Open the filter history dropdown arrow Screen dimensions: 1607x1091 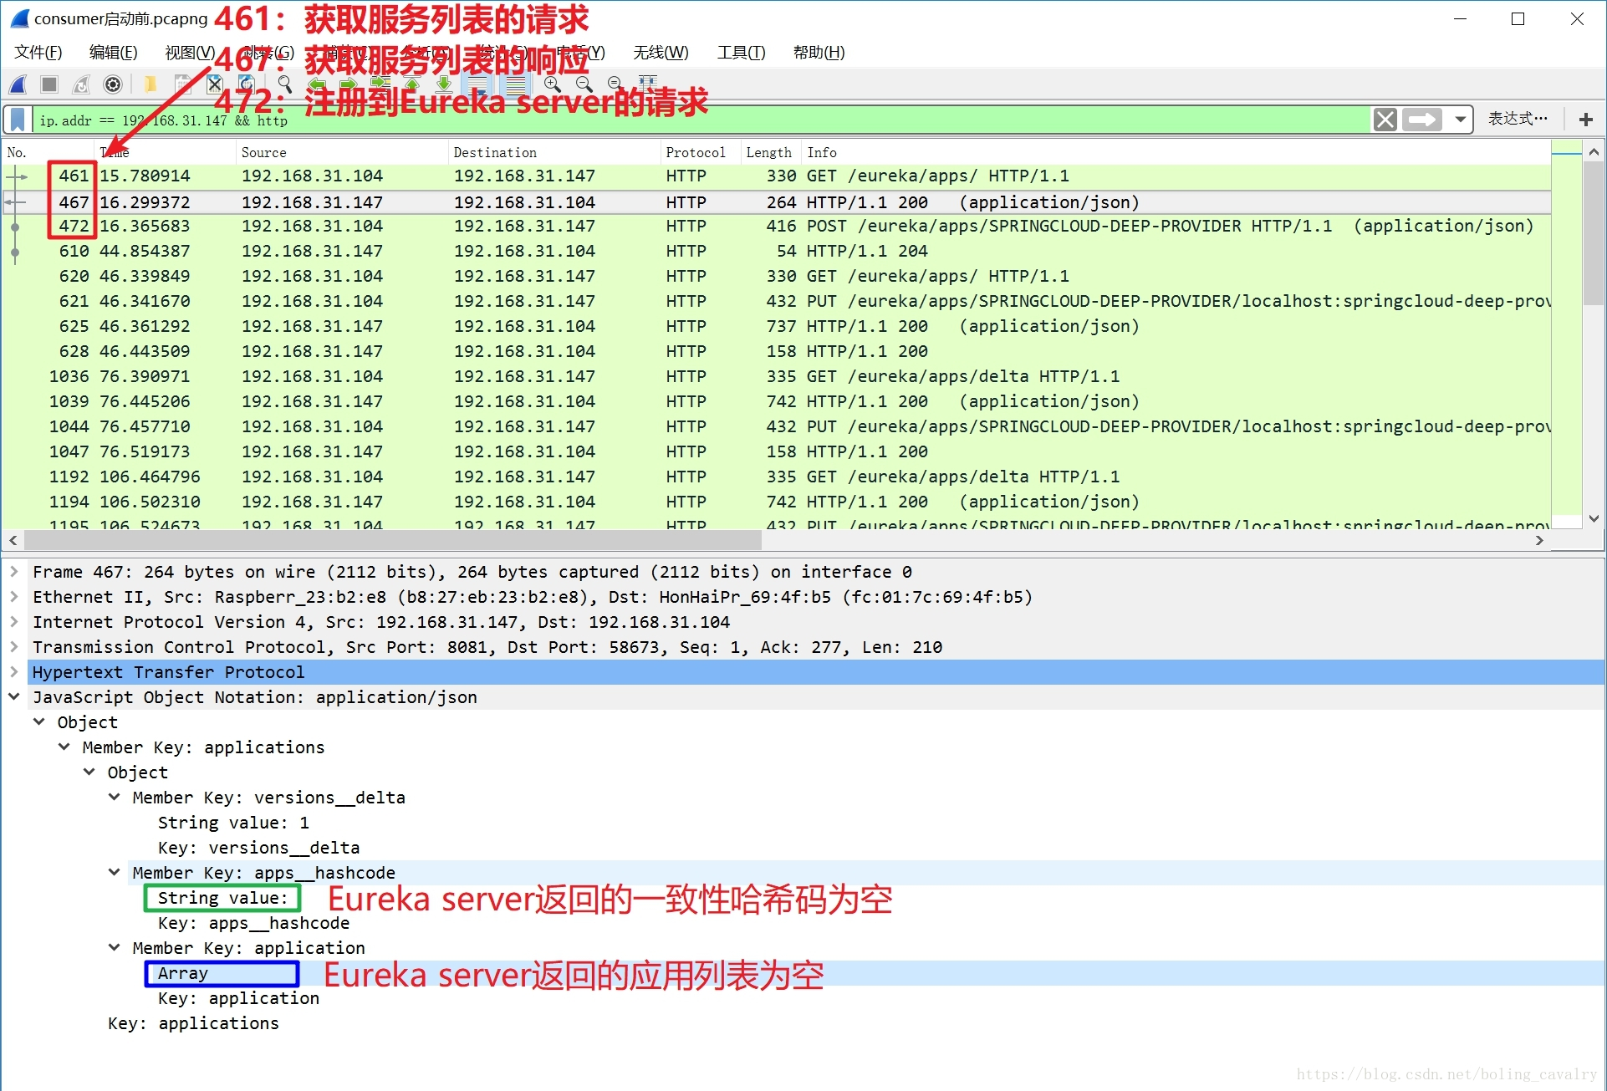[x=1460, y=120]
